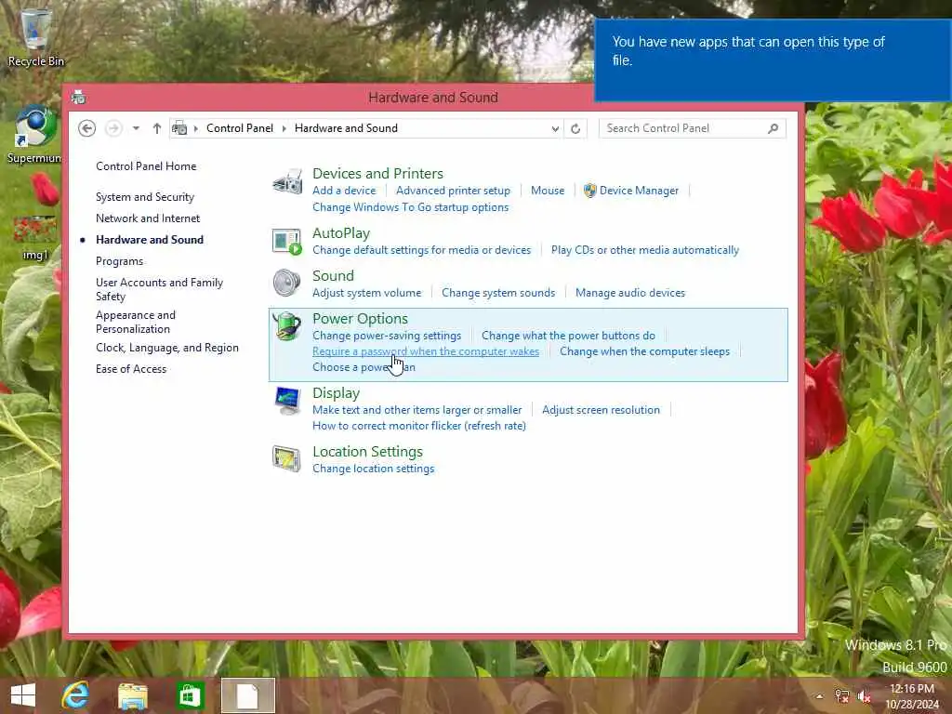Open the Windows Store taskbar icon

click(x=190, y=695)
